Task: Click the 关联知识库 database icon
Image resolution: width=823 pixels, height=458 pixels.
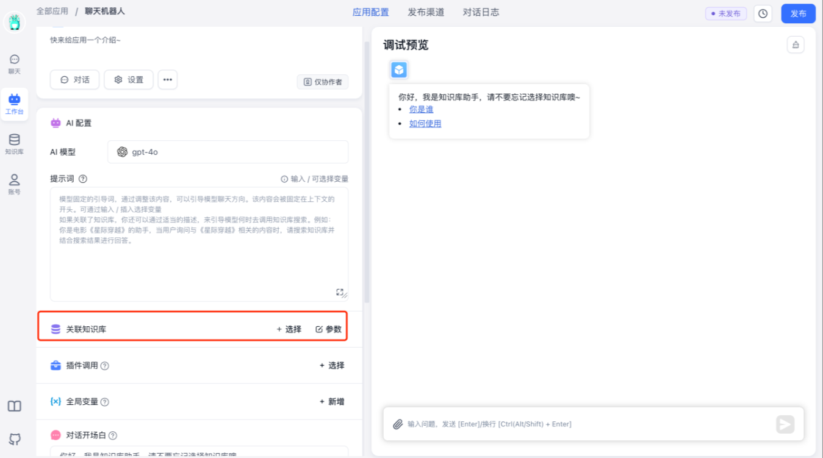Action: [56, 329]
